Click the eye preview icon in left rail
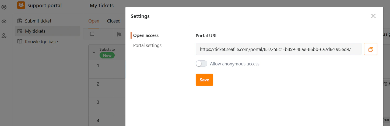 click(4, 21)
